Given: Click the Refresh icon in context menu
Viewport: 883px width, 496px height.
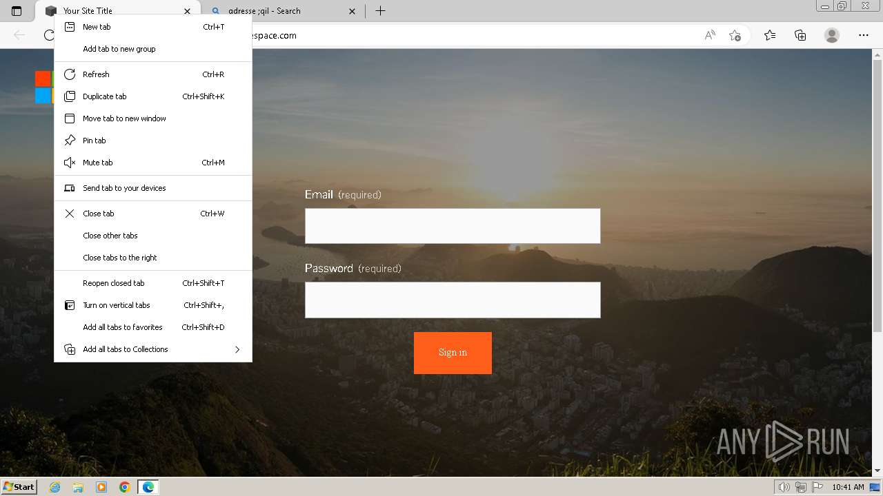Looking at the screenshot, I should 70,74.
